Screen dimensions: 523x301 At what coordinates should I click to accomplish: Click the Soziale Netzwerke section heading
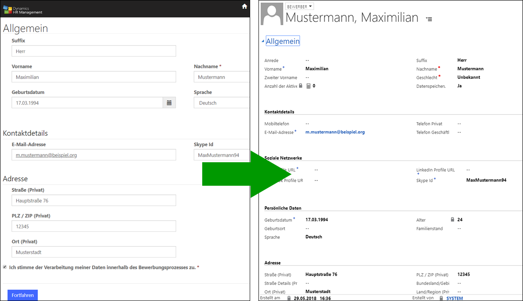(x=283, y=158)
